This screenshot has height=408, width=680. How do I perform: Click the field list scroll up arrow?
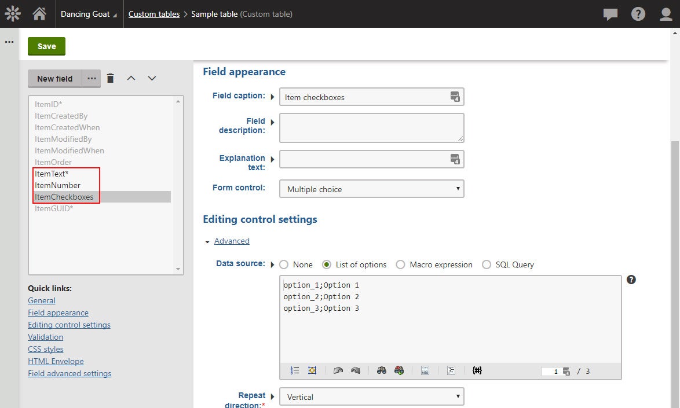178,101
